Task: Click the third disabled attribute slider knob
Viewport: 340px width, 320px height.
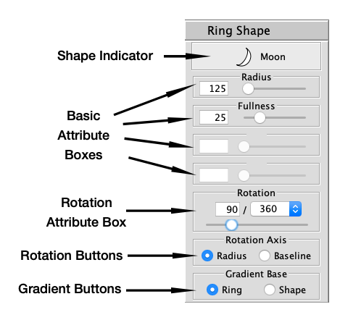Action: coord(244,146)
